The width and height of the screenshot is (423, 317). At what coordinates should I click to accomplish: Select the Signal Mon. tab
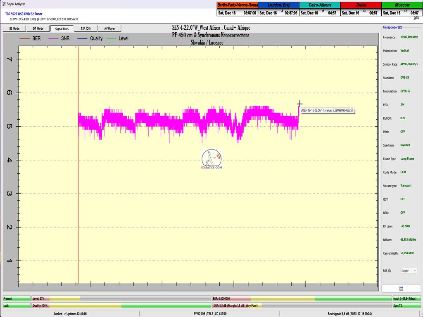pos(62,28)
